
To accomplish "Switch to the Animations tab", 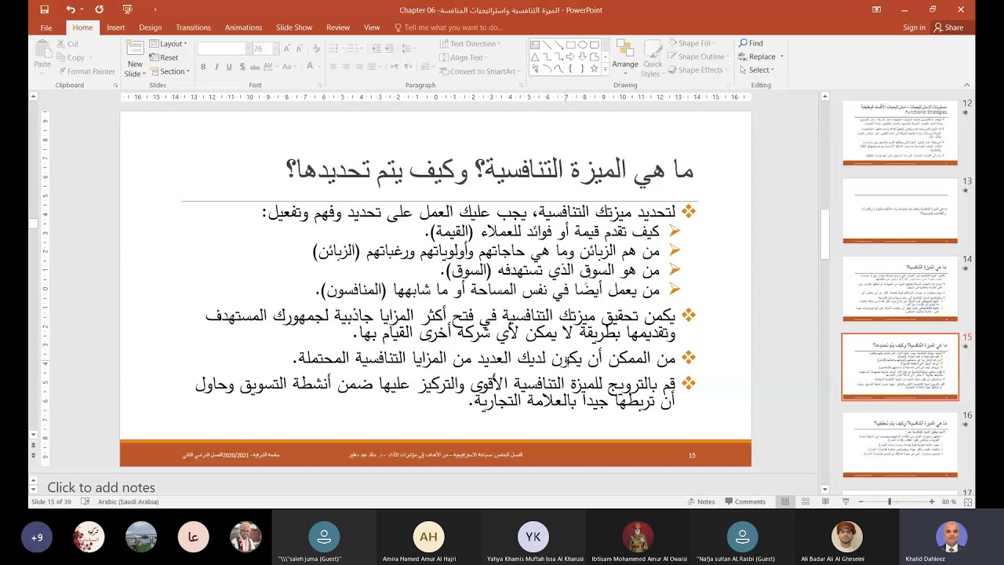I will point(243,27).
